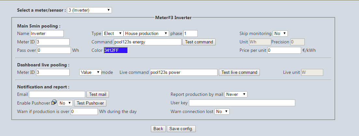Image resolution: width=359 pixels, height=136 pixels.
Task: Click the User key text field
Action: click(x=242, y=103)
